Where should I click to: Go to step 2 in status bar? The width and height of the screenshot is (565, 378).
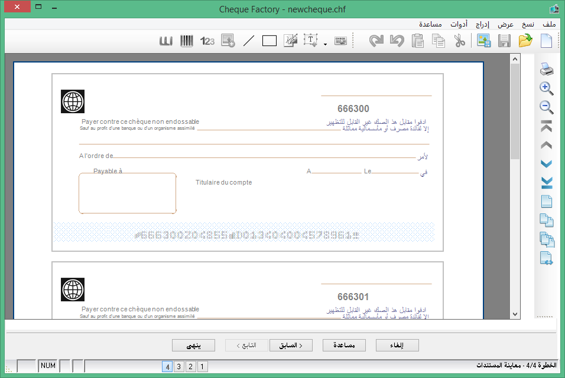pos(191,366)
